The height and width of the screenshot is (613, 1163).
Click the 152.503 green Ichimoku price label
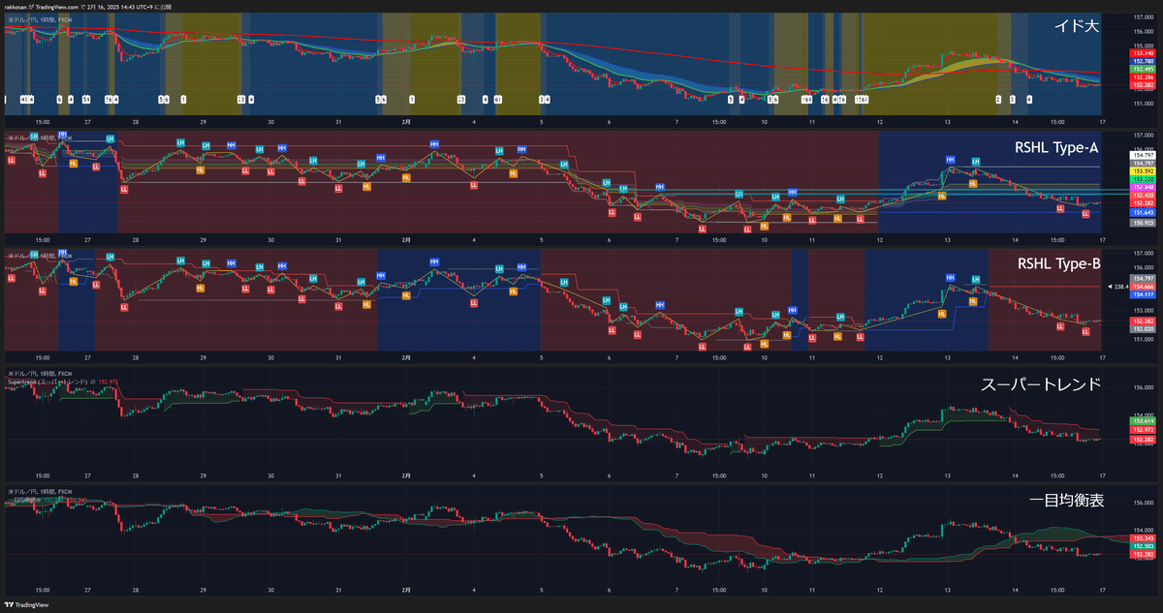[x=1143, y=546]
